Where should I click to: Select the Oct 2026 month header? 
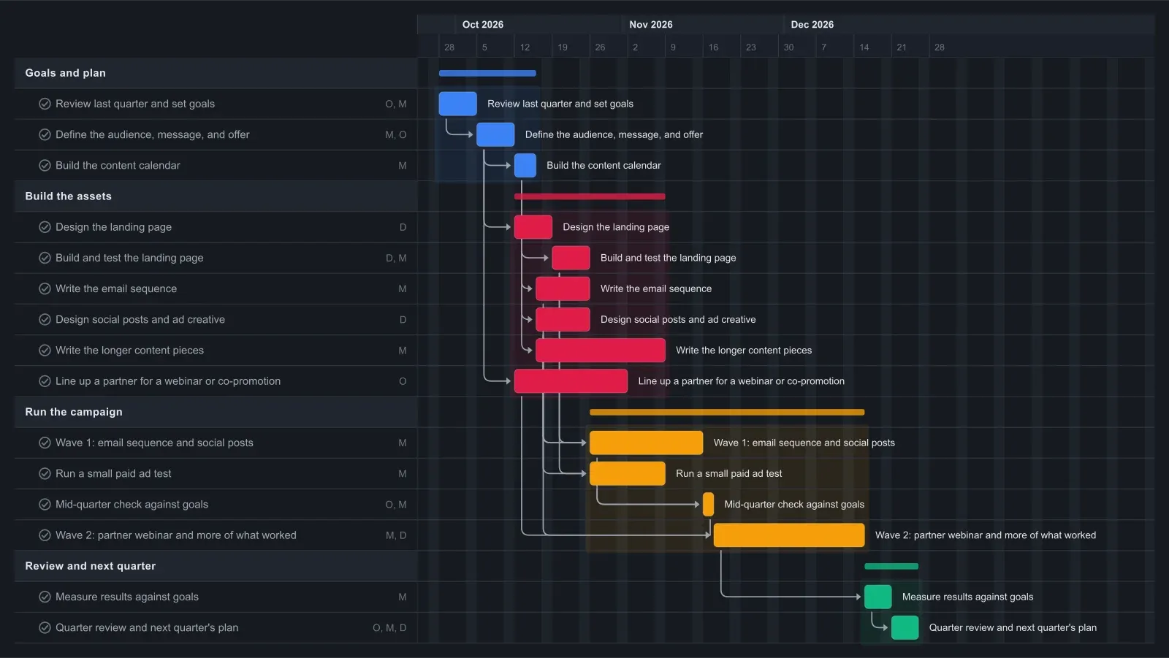[483, 24]
